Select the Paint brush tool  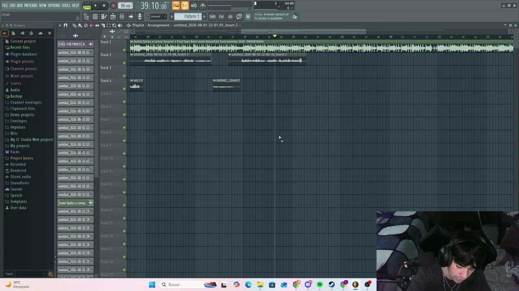[x=80, y=25]
